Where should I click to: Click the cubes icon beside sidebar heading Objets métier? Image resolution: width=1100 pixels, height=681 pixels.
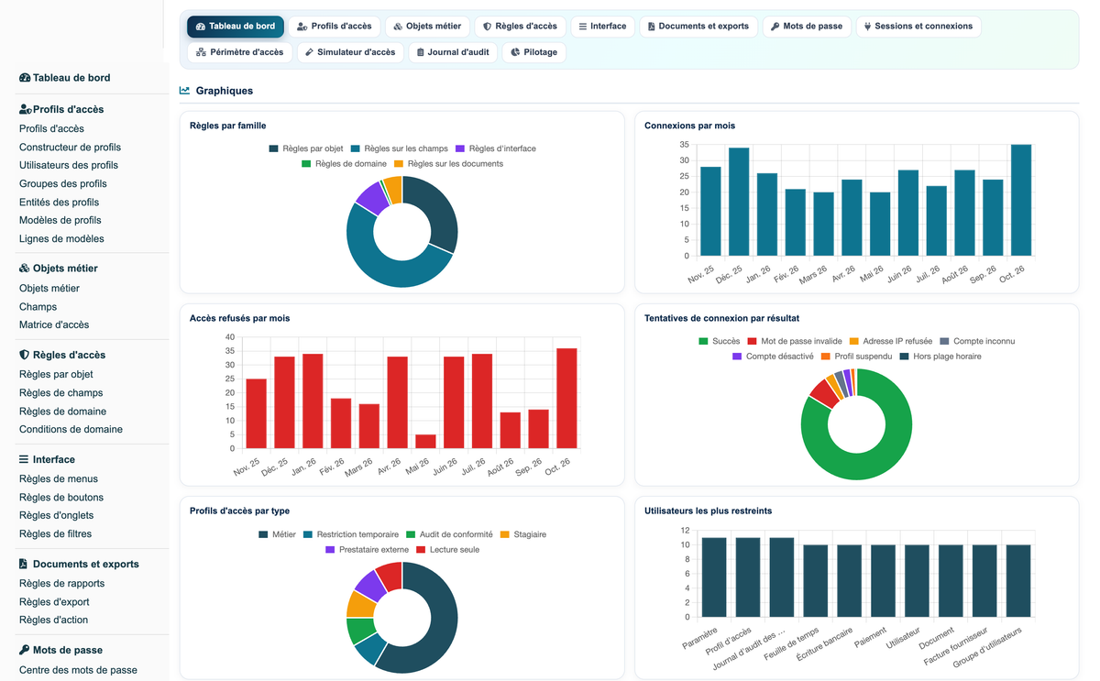coord(25,269)
